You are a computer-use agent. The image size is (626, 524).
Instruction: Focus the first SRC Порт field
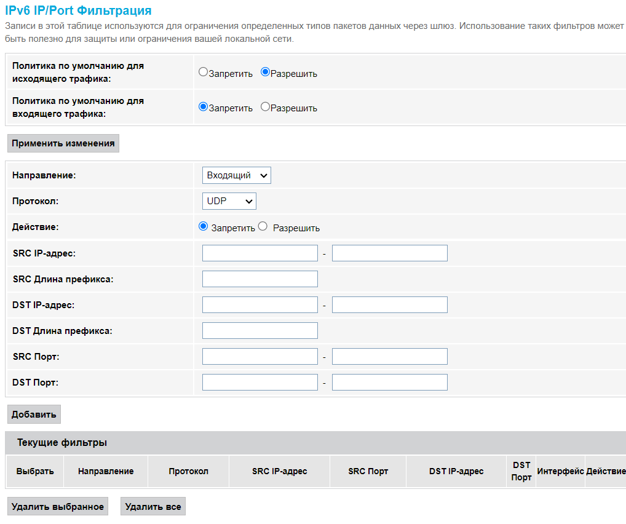point(260,357)
